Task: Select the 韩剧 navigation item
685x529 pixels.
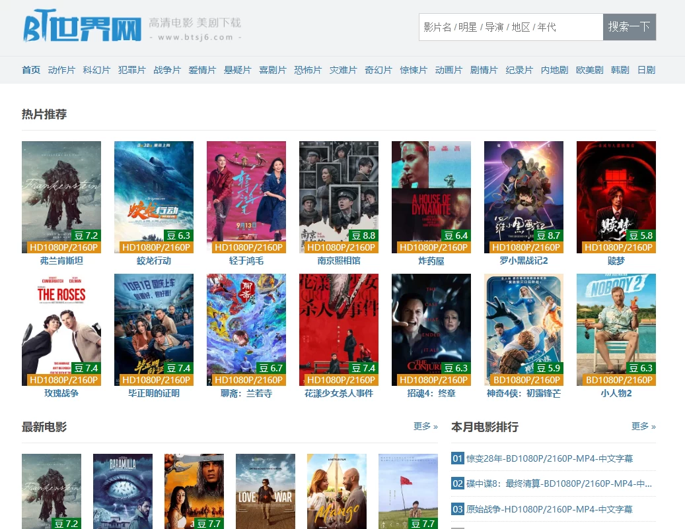Action: tap(620, 70)
